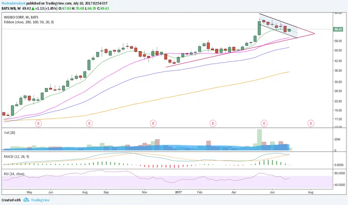The width and height of the screenshot is (348, 205).
Task: Click the H:70.48 high value
Action: coord(78,9)
